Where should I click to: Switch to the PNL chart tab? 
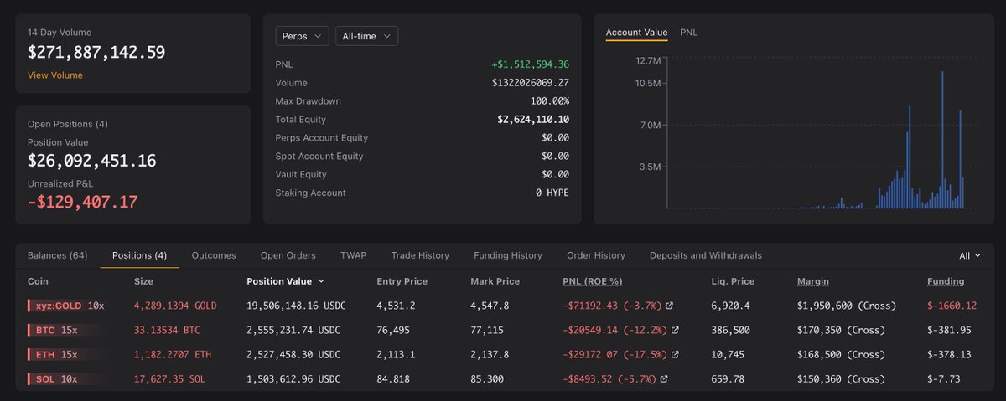689,33
